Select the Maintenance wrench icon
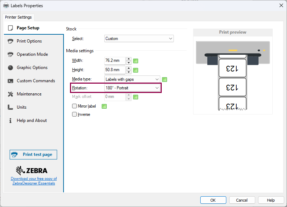Viewport: 287px width, 207px height. (x=10, y=94)
